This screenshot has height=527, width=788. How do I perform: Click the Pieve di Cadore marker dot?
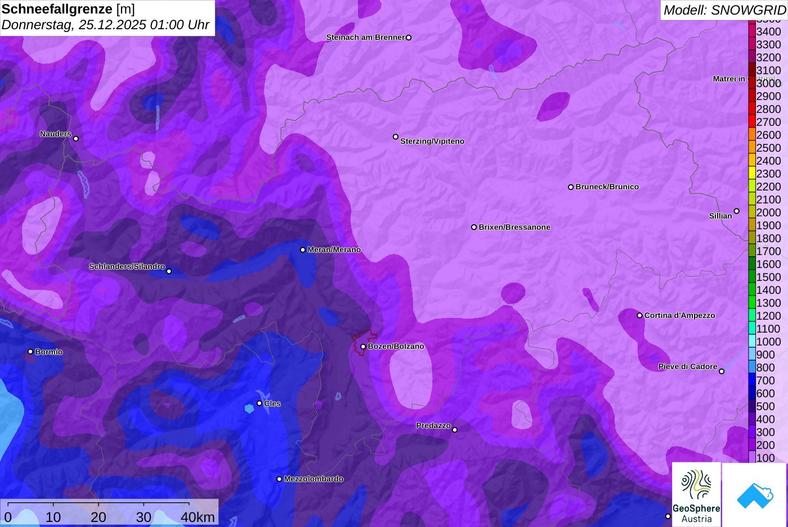coord(722,371)
